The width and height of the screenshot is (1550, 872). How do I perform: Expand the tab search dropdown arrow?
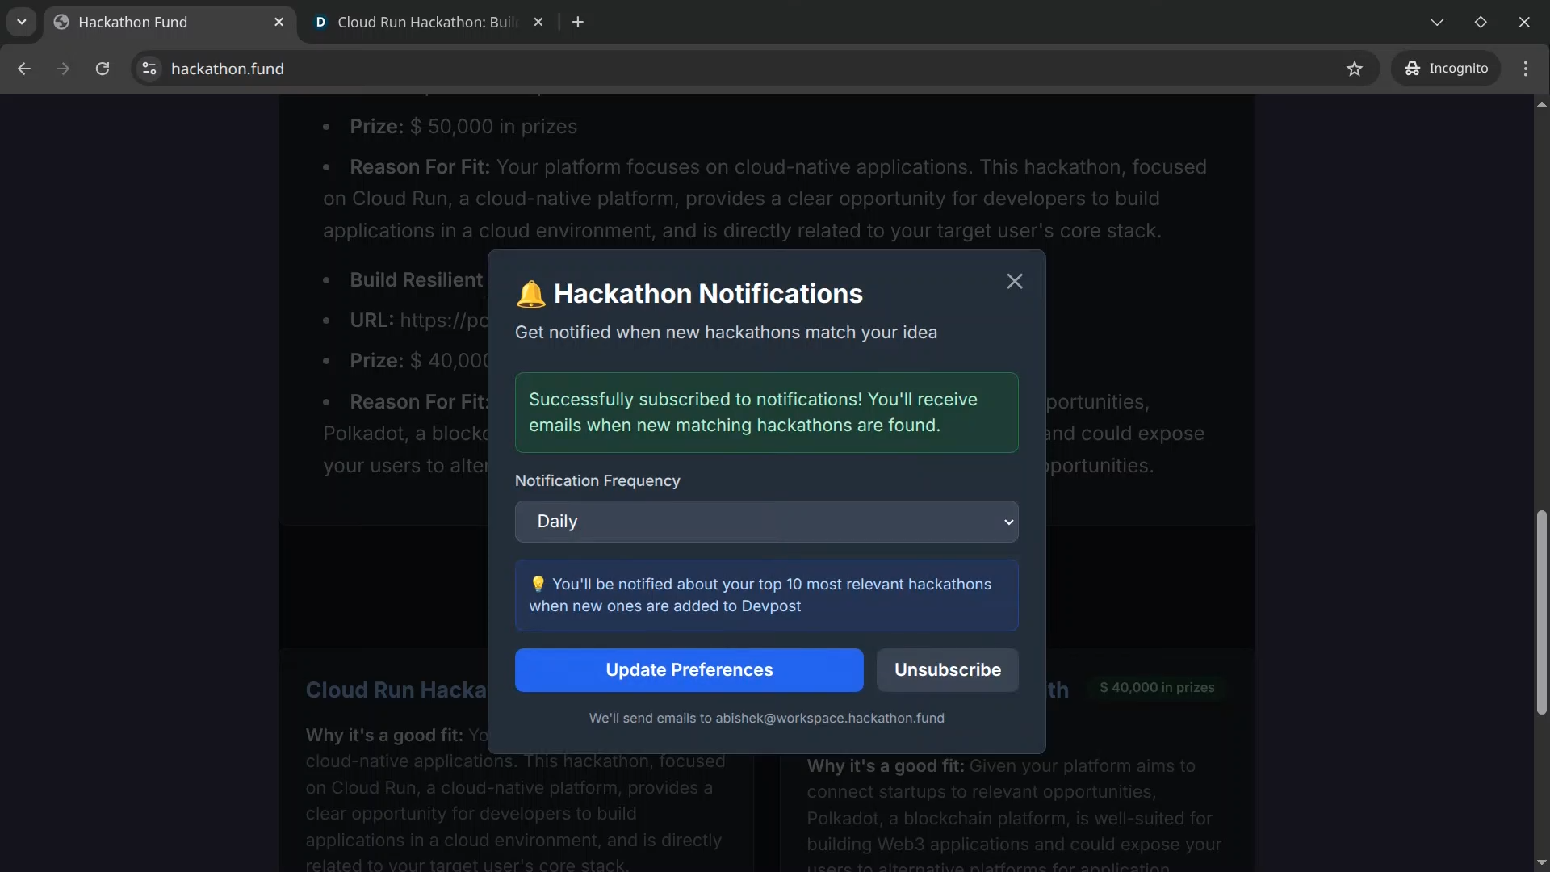click(22, 22)
